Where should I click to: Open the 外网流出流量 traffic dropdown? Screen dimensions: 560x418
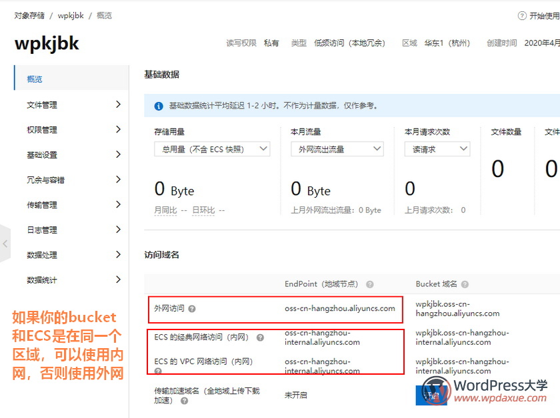pos(337,148)
